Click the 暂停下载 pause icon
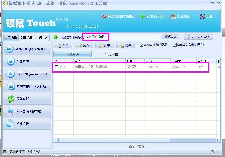This screenshot has width=225, height=157. pos(11,86)
